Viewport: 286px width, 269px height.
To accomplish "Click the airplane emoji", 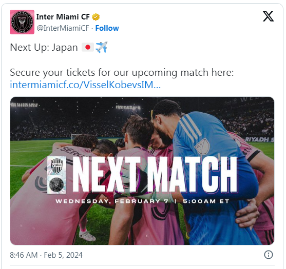I will (x=102, y=47).
